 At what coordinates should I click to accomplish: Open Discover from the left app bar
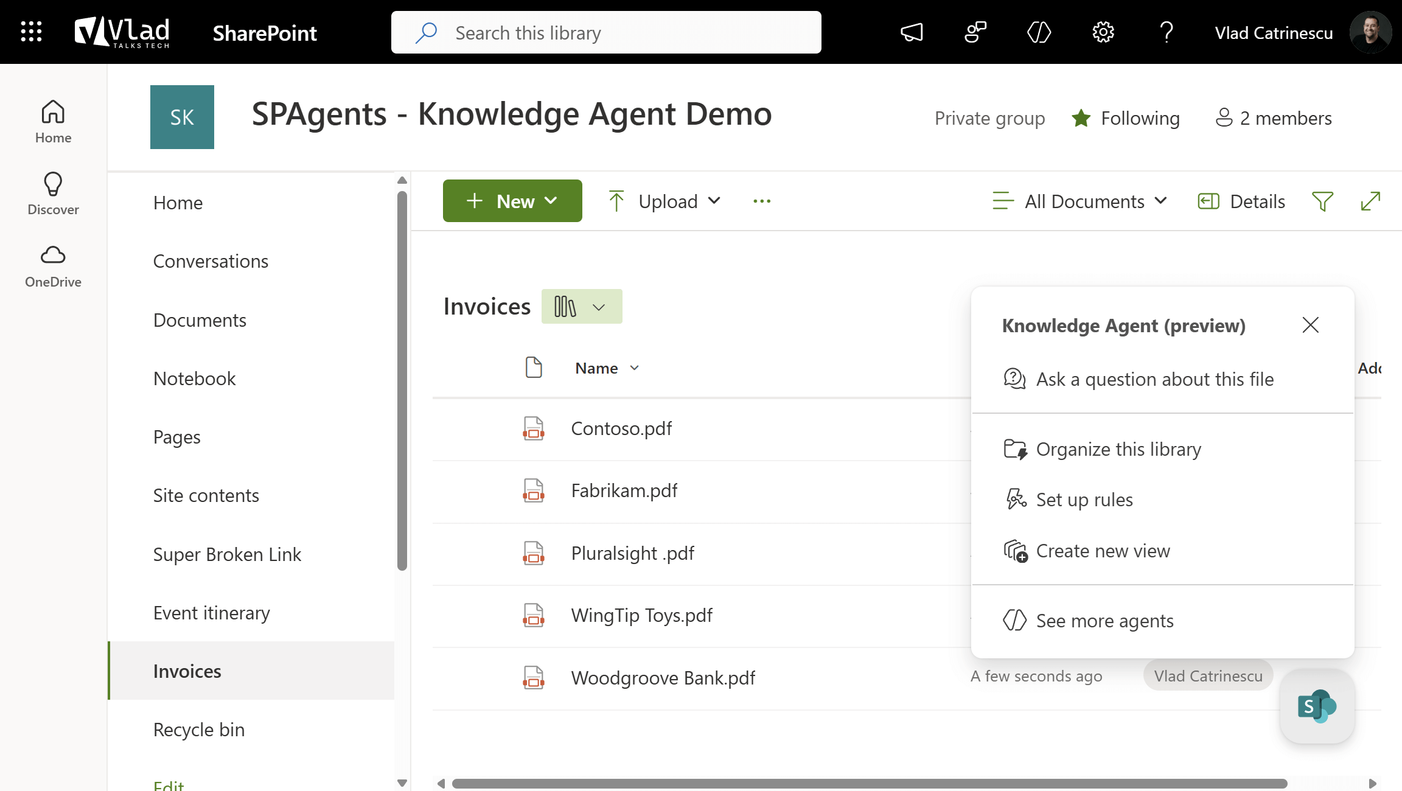53,193
